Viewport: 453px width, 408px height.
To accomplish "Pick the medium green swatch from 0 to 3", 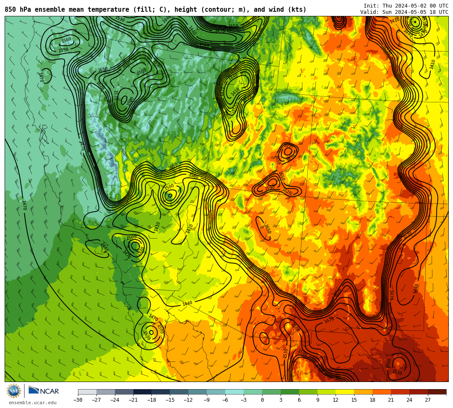I will coord(271,392).
